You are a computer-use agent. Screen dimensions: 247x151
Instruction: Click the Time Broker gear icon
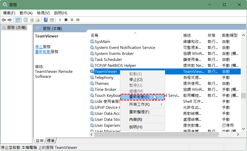coord(92,89)
